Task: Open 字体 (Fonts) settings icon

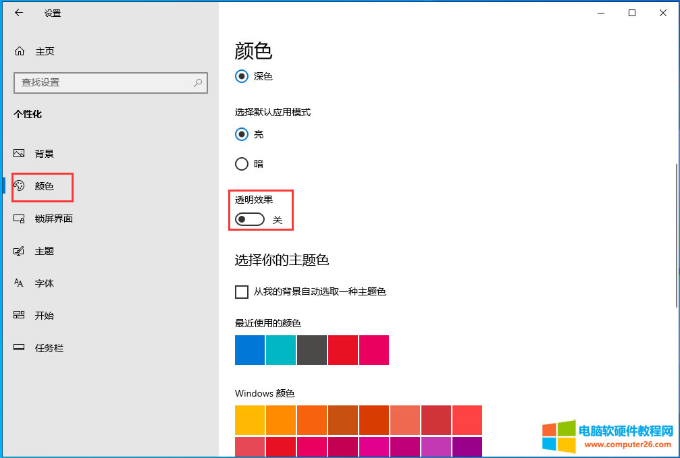Action: pos(19,283)
